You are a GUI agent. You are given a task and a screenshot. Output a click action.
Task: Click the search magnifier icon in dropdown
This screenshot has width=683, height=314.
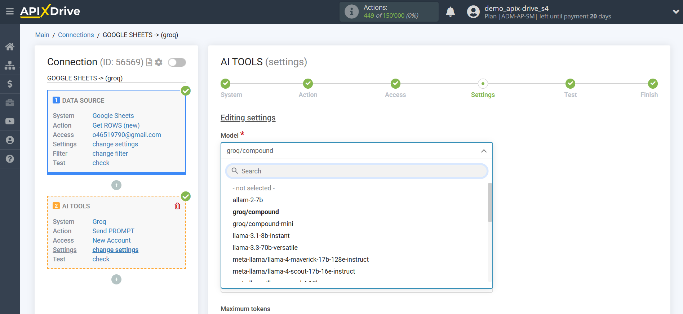coord(235,171)
